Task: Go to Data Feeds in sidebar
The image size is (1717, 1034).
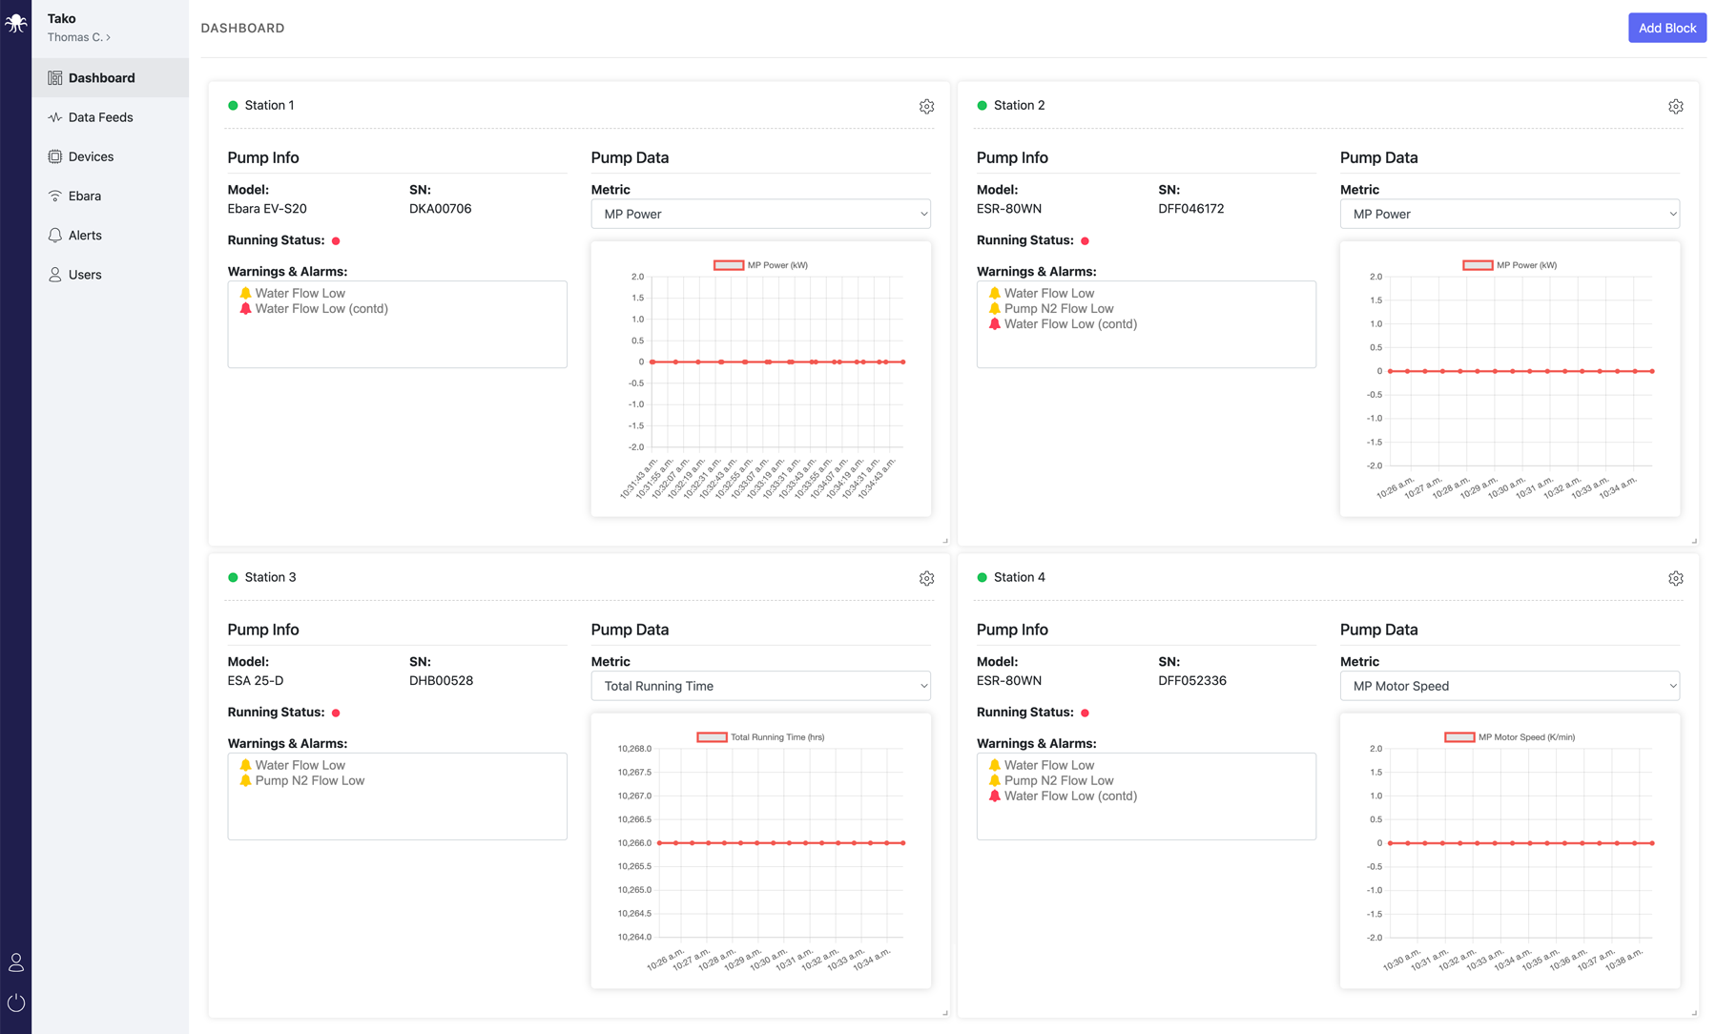Action: click(100, 117)
